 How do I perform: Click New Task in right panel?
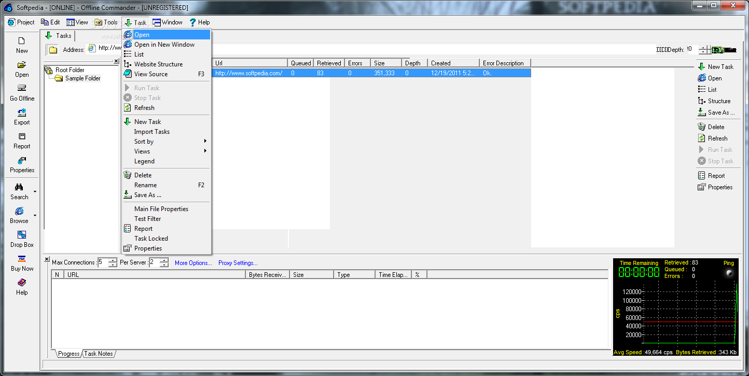click(715, 67)
